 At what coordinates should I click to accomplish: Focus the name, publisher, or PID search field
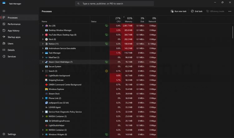(x=115, y=3)
